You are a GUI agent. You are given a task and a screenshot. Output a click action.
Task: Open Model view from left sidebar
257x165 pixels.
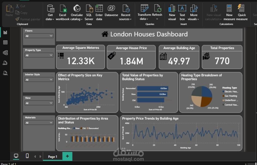coord(5,52)
